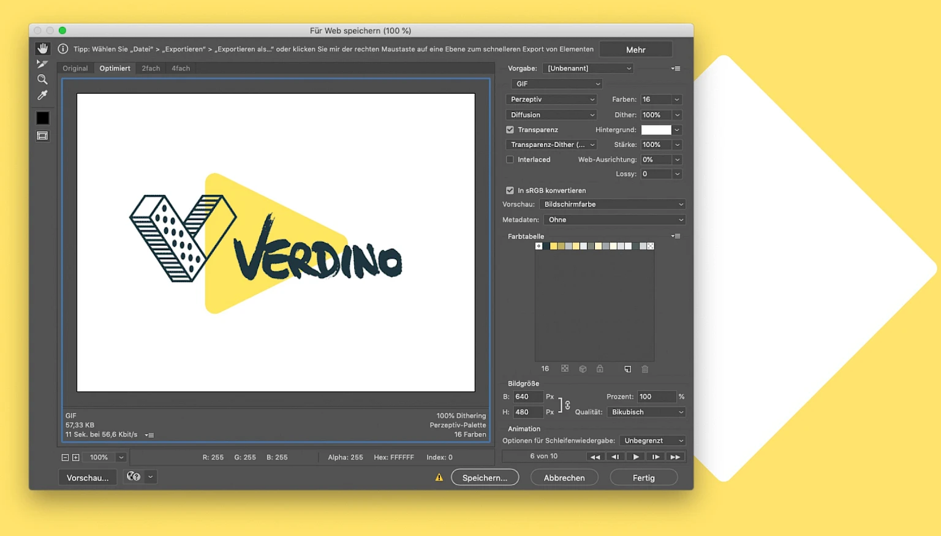Viewport: 941px width, 536px height.
Task: Click the Fertig button
Action: [x=644, y=478]
